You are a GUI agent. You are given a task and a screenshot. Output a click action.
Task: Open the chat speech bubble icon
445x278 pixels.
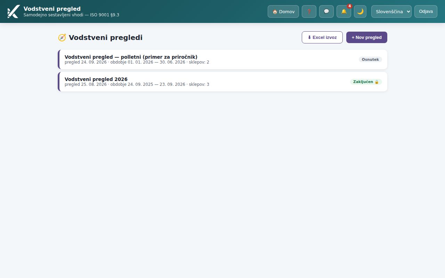coord(326,11)
